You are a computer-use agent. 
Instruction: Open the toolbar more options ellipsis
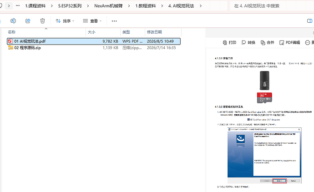114,21
